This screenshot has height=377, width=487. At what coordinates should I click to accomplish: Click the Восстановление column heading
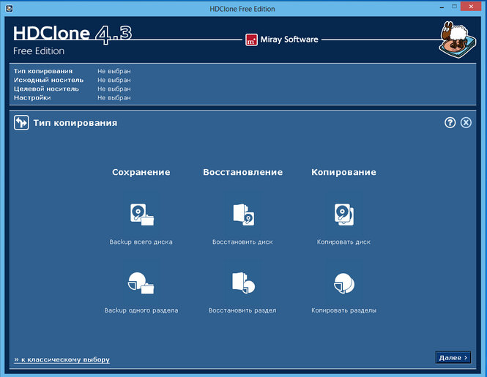pyautogui.click(x=243, y=172)
